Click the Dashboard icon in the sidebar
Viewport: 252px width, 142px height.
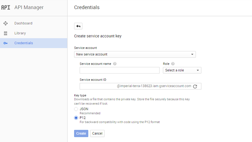5,23
